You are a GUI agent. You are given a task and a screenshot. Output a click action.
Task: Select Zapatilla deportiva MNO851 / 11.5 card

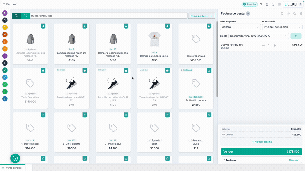pos(113,88)
